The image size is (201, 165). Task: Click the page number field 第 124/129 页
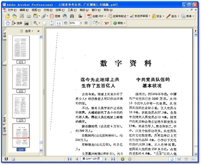point(91,159)
